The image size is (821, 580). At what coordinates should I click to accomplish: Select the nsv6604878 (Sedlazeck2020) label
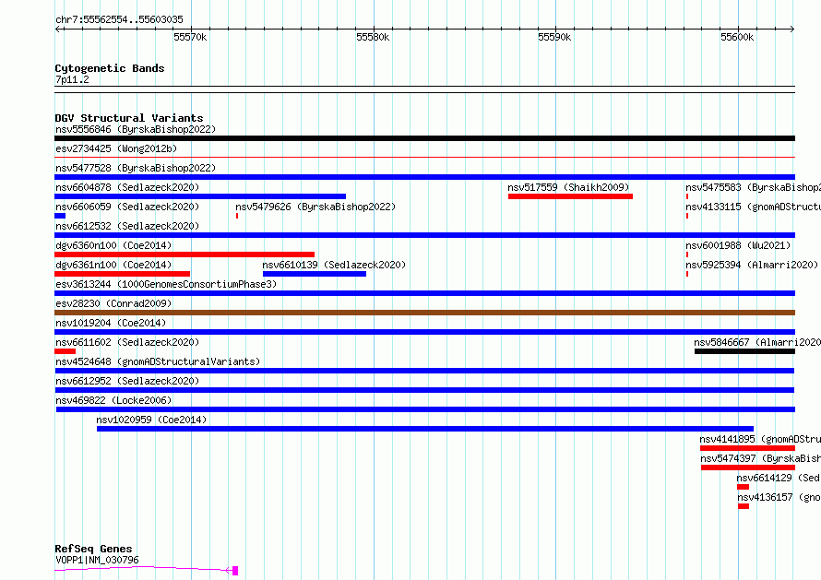pyautogui.click(x=127, y=187)
